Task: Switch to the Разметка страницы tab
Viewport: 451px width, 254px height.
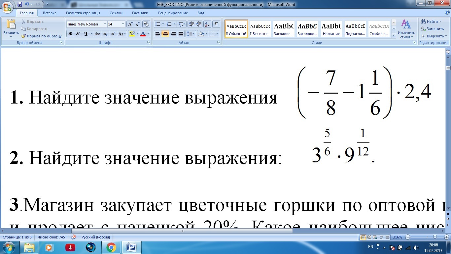Action: (83, 13)
